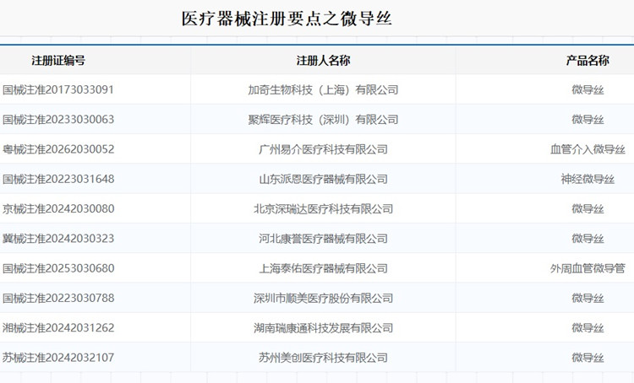Click registration number 粤械注准20262030052
The image size is (634, 383).
[x=58, y=149]
